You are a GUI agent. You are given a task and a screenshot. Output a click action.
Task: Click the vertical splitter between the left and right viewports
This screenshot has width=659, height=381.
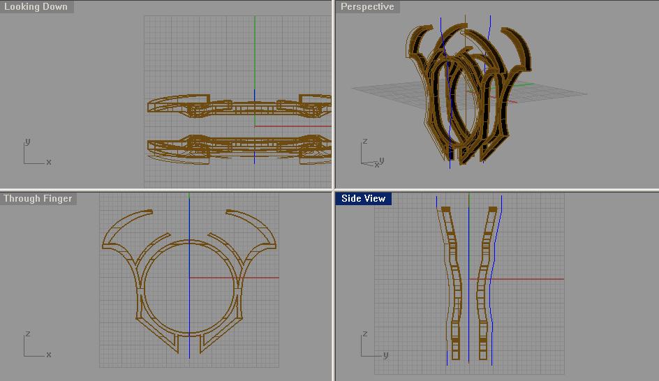point(334,190)
